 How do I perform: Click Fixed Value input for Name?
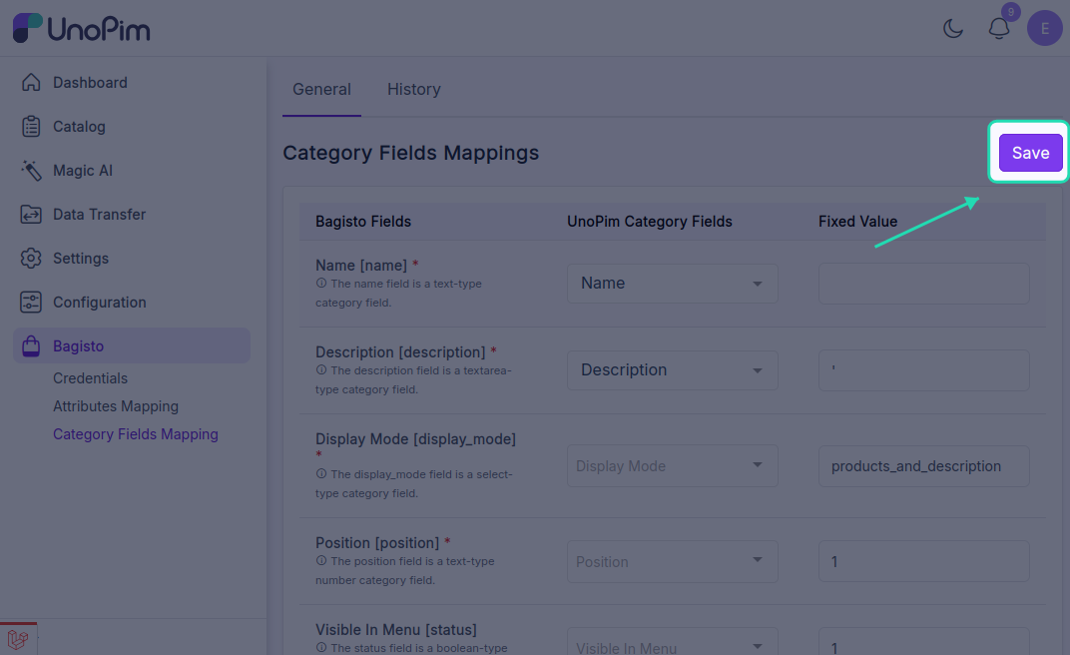[924, 284]
